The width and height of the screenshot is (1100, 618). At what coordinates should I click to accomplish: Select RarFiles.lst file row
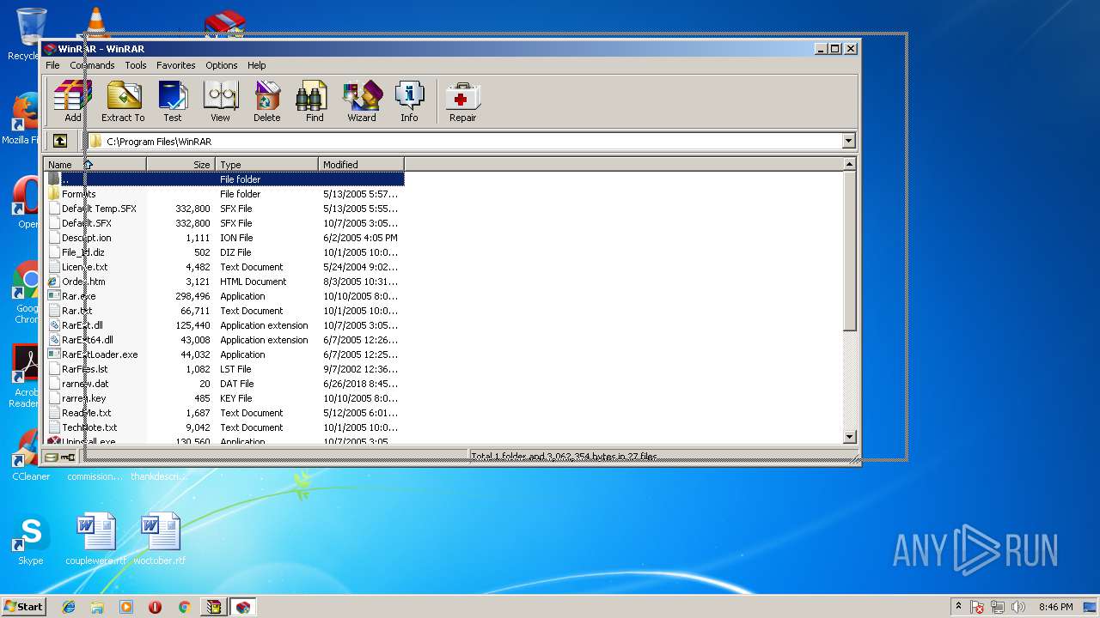tap(224, 369)
